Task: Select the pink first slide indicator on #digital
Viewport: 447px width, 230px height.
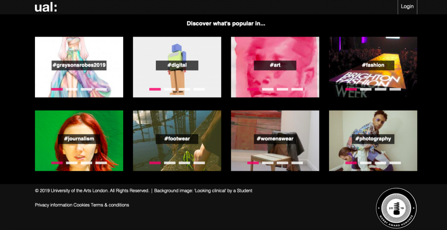Action: point(155,89)
